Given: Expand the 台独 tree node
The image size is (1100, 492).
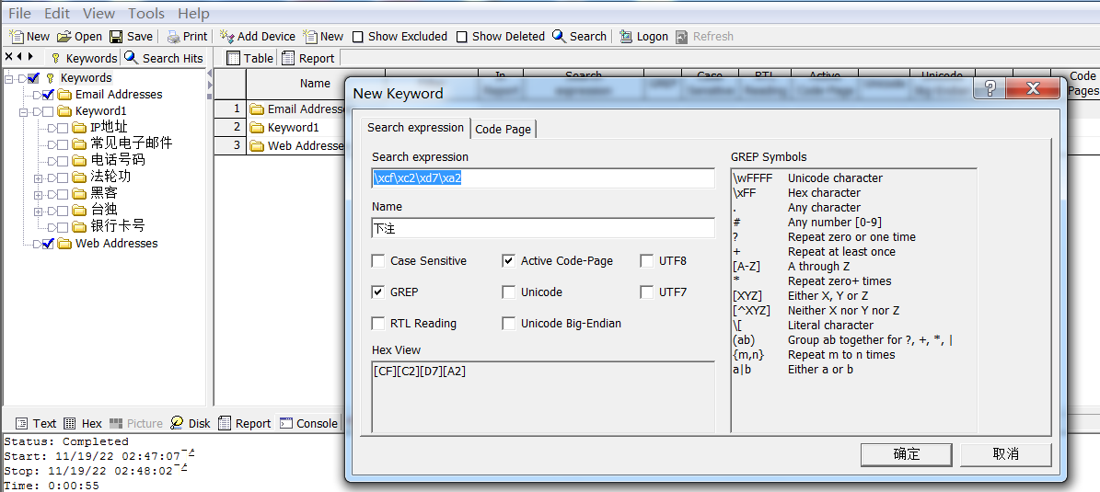Looking at the screenshot, I should pos(38,211).
